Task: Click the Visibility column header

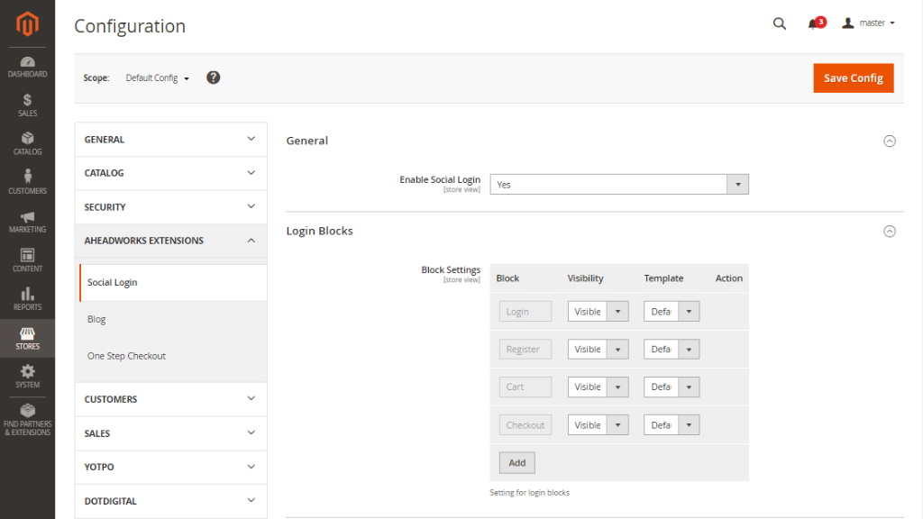Action: (x=585, y=278)
